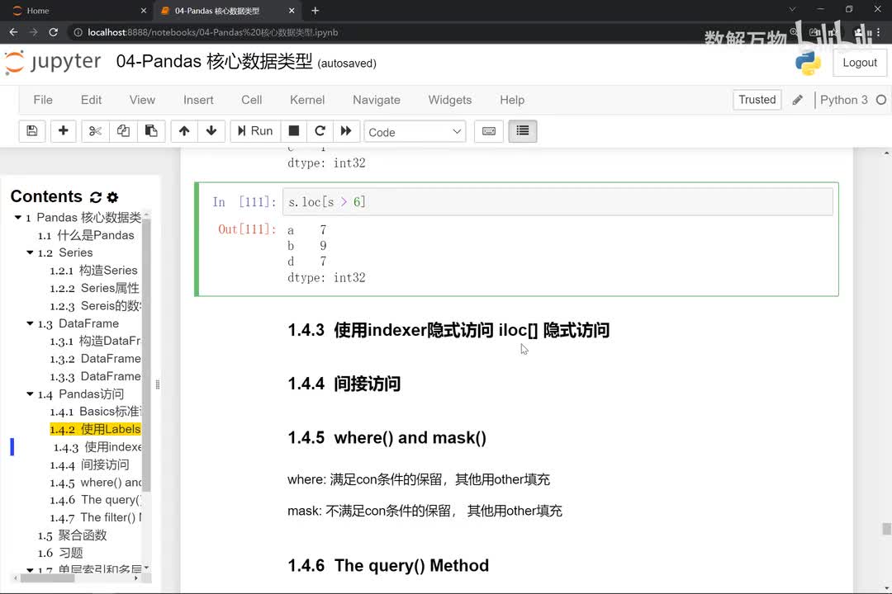The height and width of the screenshot is (594, 892).
Task: Click the Trusted button
Action: pyautogui.click(x=757, y=100)
